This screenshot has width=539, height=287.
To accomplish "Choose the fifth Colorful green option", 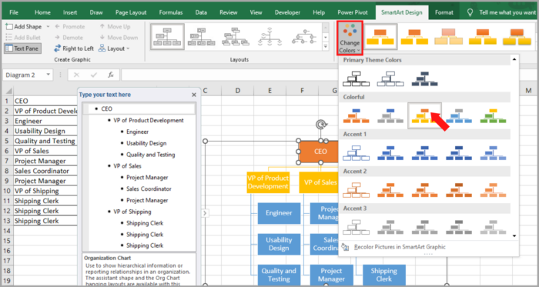I will coord(494,115).
